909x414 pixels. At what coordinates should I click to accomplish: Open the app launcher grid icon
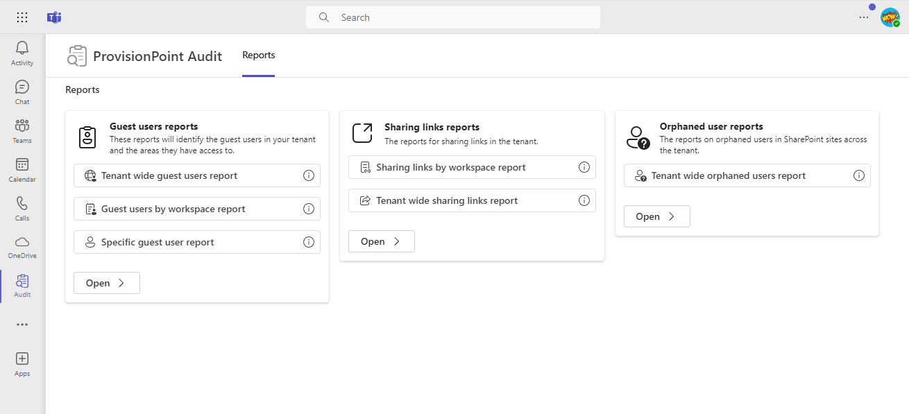tap(22, 17)
